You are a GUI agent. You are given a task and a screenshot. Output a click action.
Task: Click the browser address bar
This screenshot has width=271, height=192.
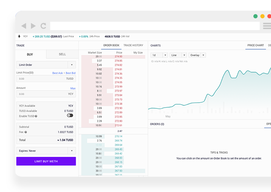[155, 26]
